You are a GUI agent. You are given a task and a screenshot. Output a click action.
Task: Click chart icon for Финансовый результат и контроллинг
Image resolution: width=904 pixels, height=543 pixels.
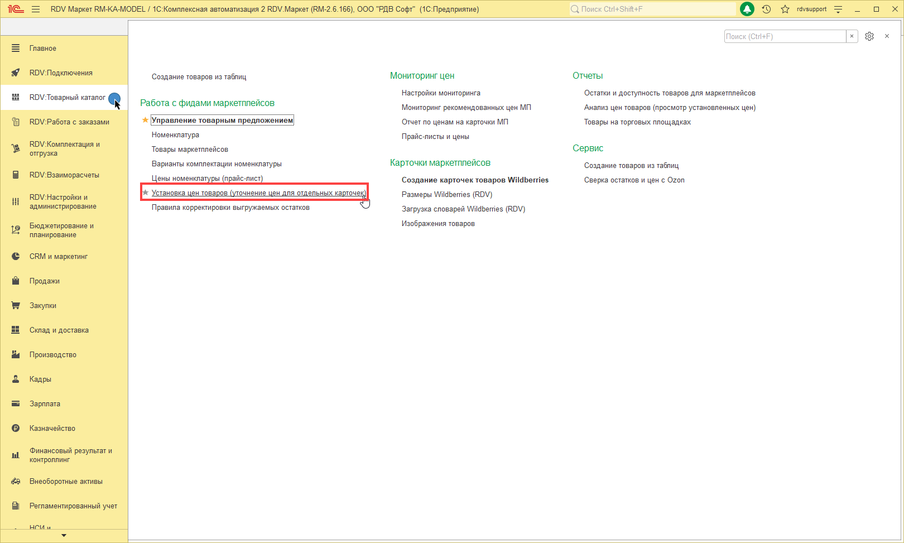coord(16,455)
